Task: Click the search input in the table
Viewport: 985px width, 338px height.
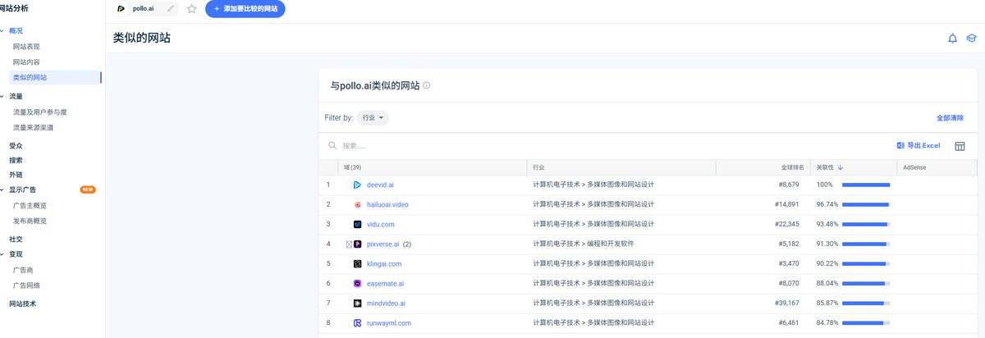Action: 607,145
